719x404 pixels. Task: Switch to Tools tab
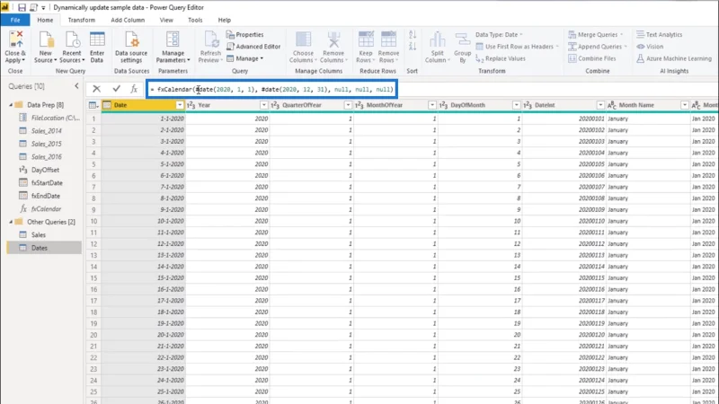pos(195,20)
